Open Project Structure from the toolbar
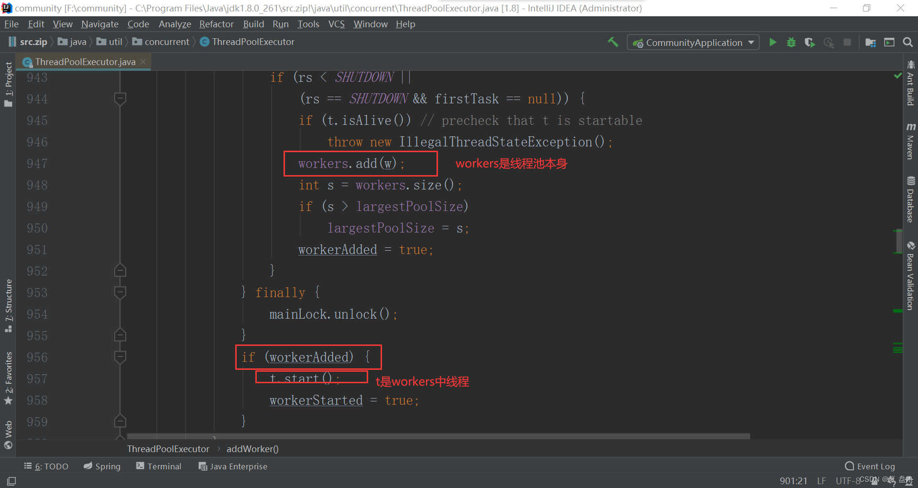This screenshot has width=918, height=488. pos(871,43)
